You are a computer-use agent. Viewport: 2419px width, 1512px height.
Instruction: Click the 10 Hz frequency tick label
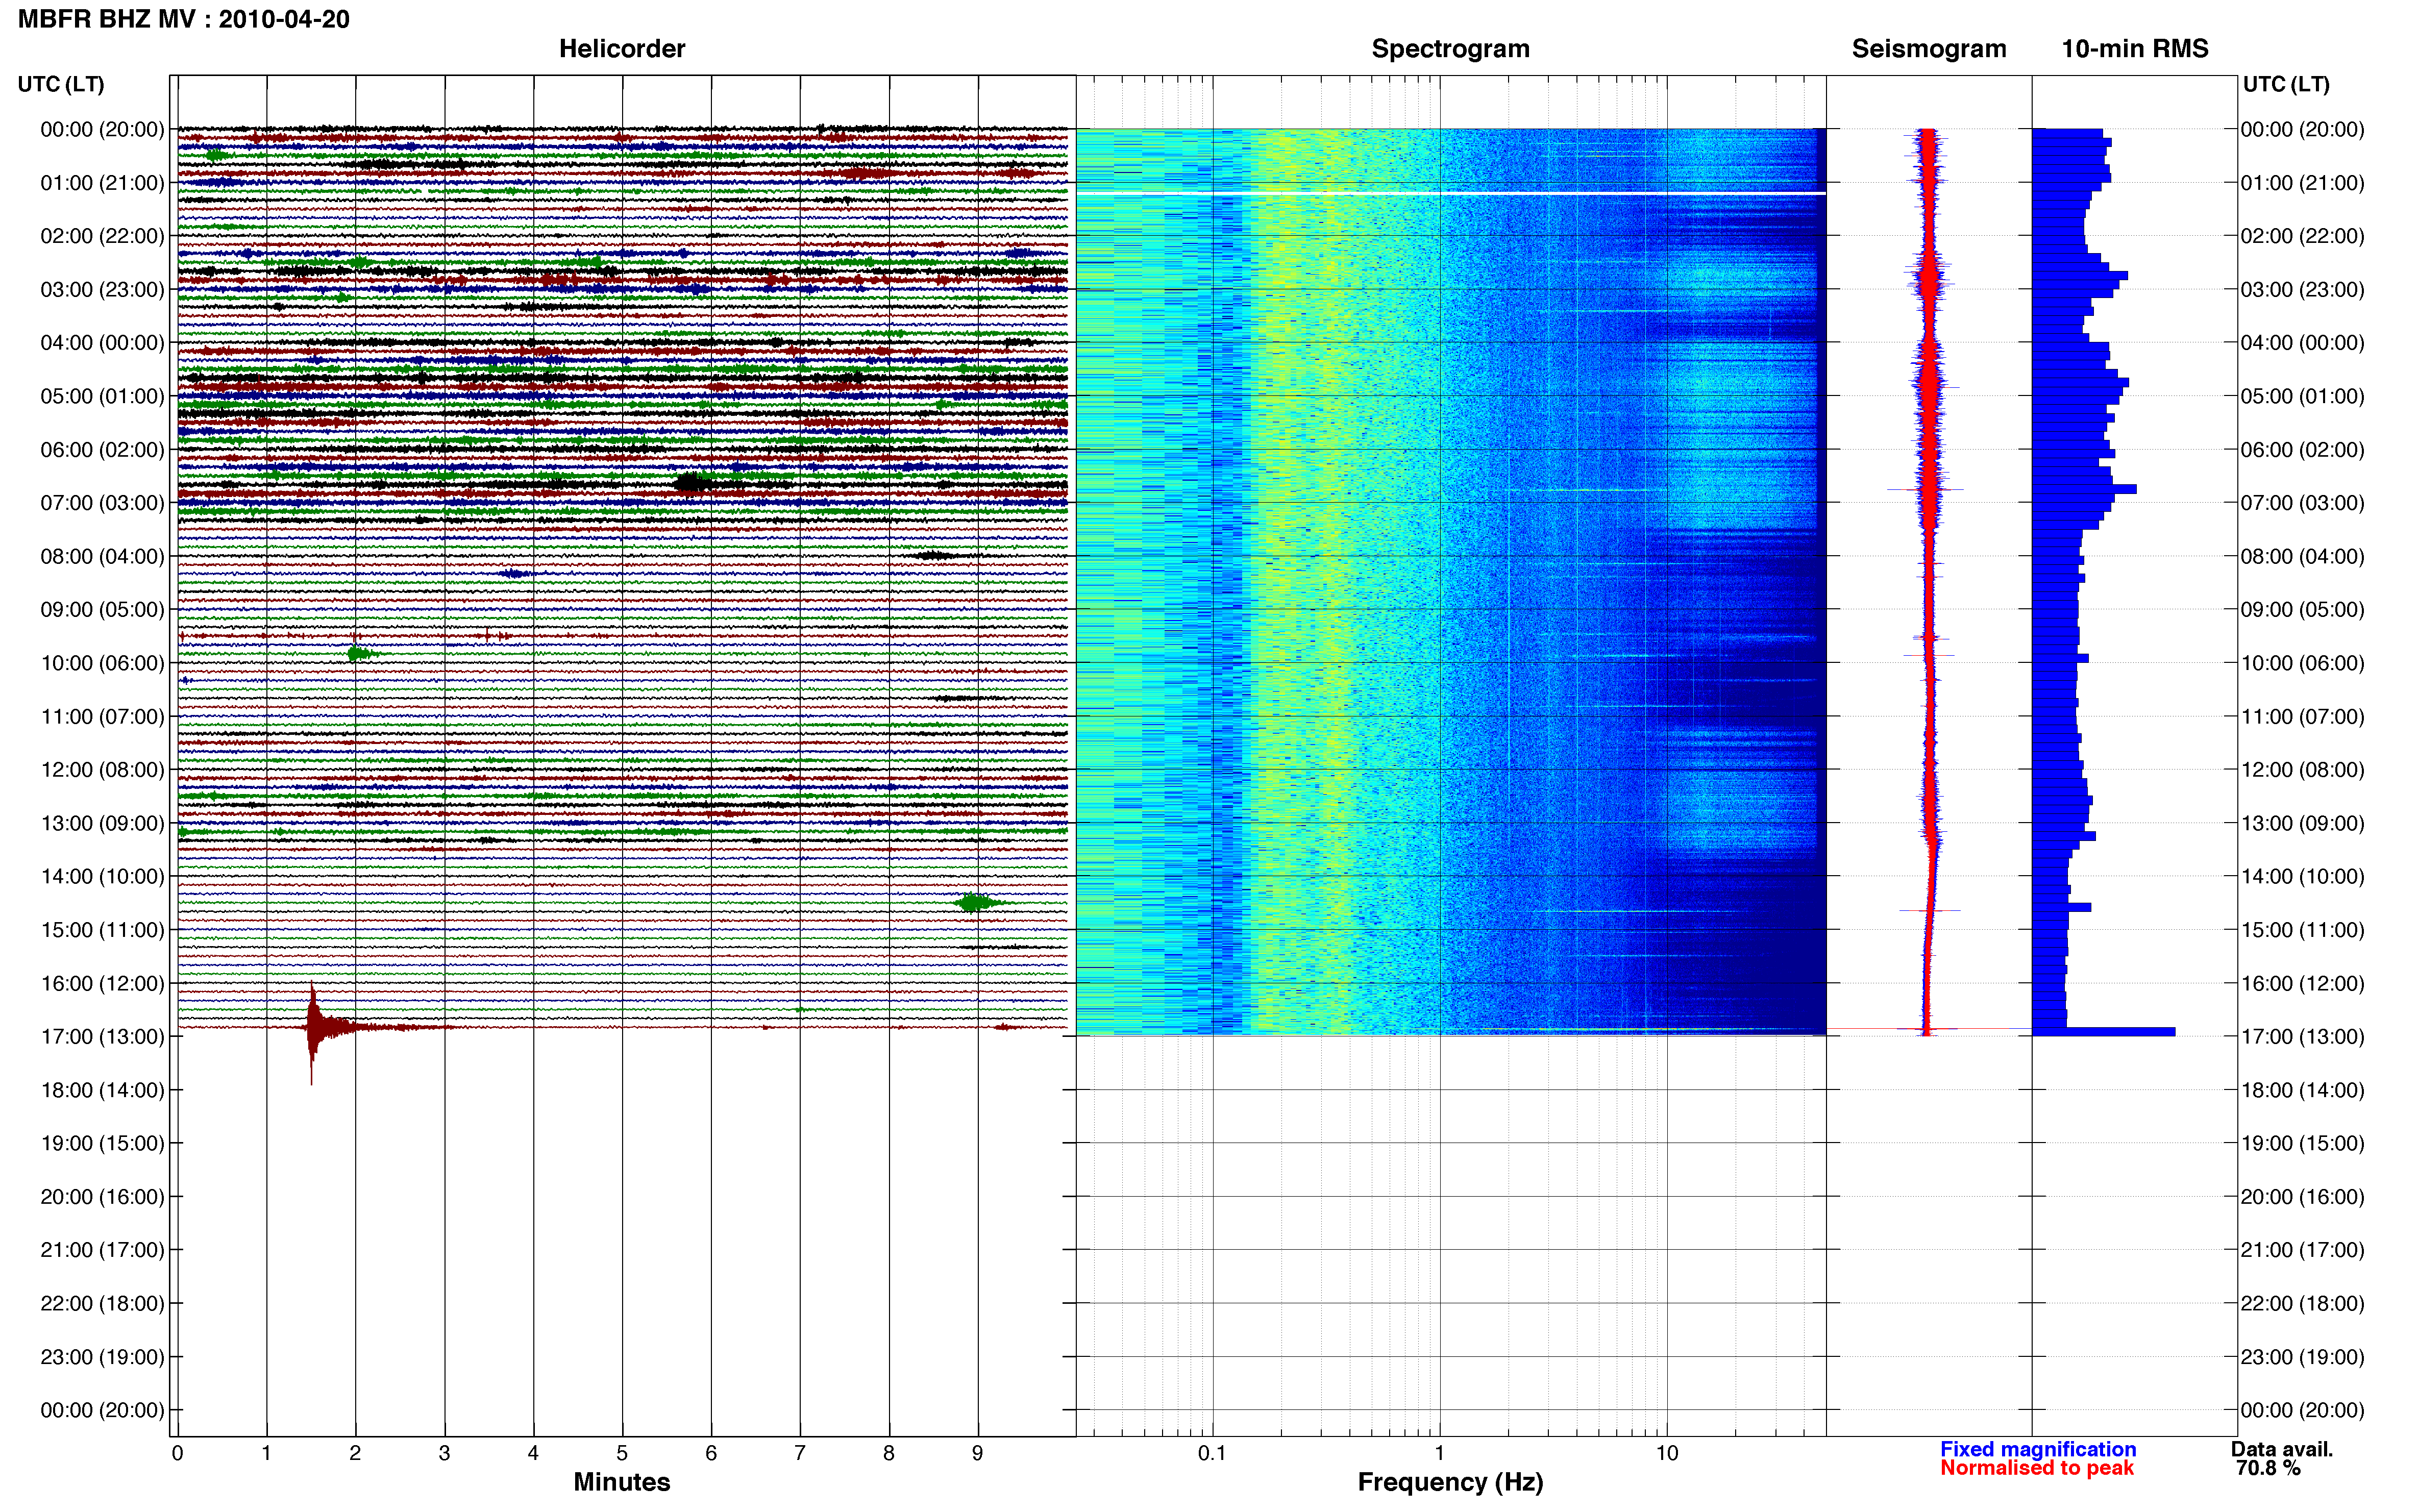[1666, 1453]
